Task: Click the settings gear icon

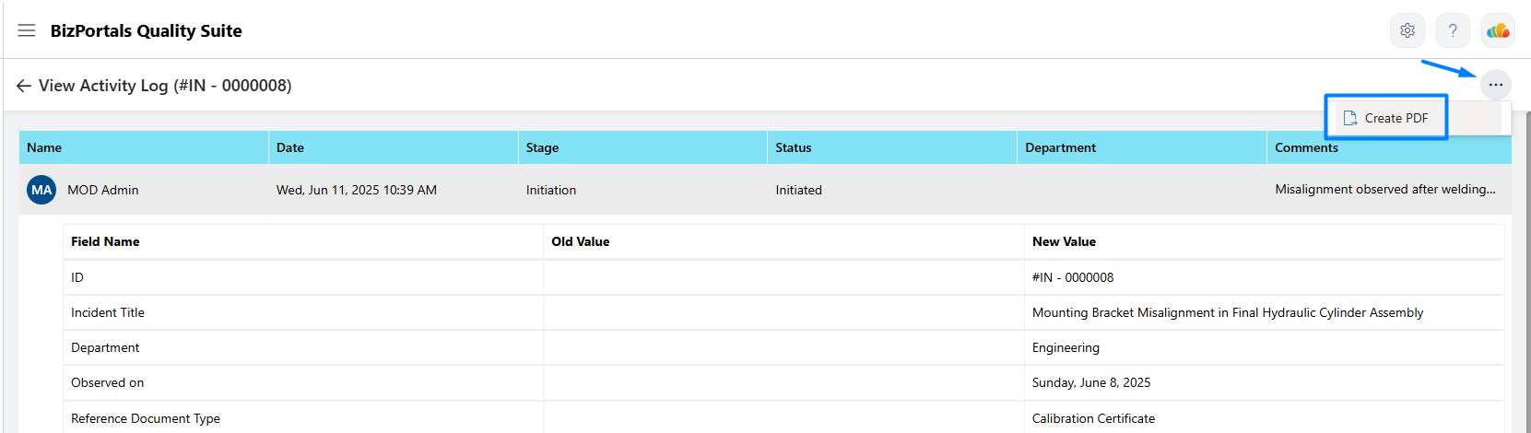Action: pyautogui.click(x=1407, y=30)
